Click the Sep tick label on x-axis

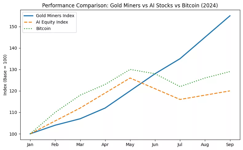tap(230, 144)
